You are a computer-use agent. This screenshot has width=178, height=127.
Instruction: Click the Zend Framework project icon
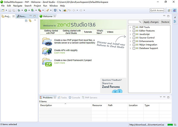point(47,62)
